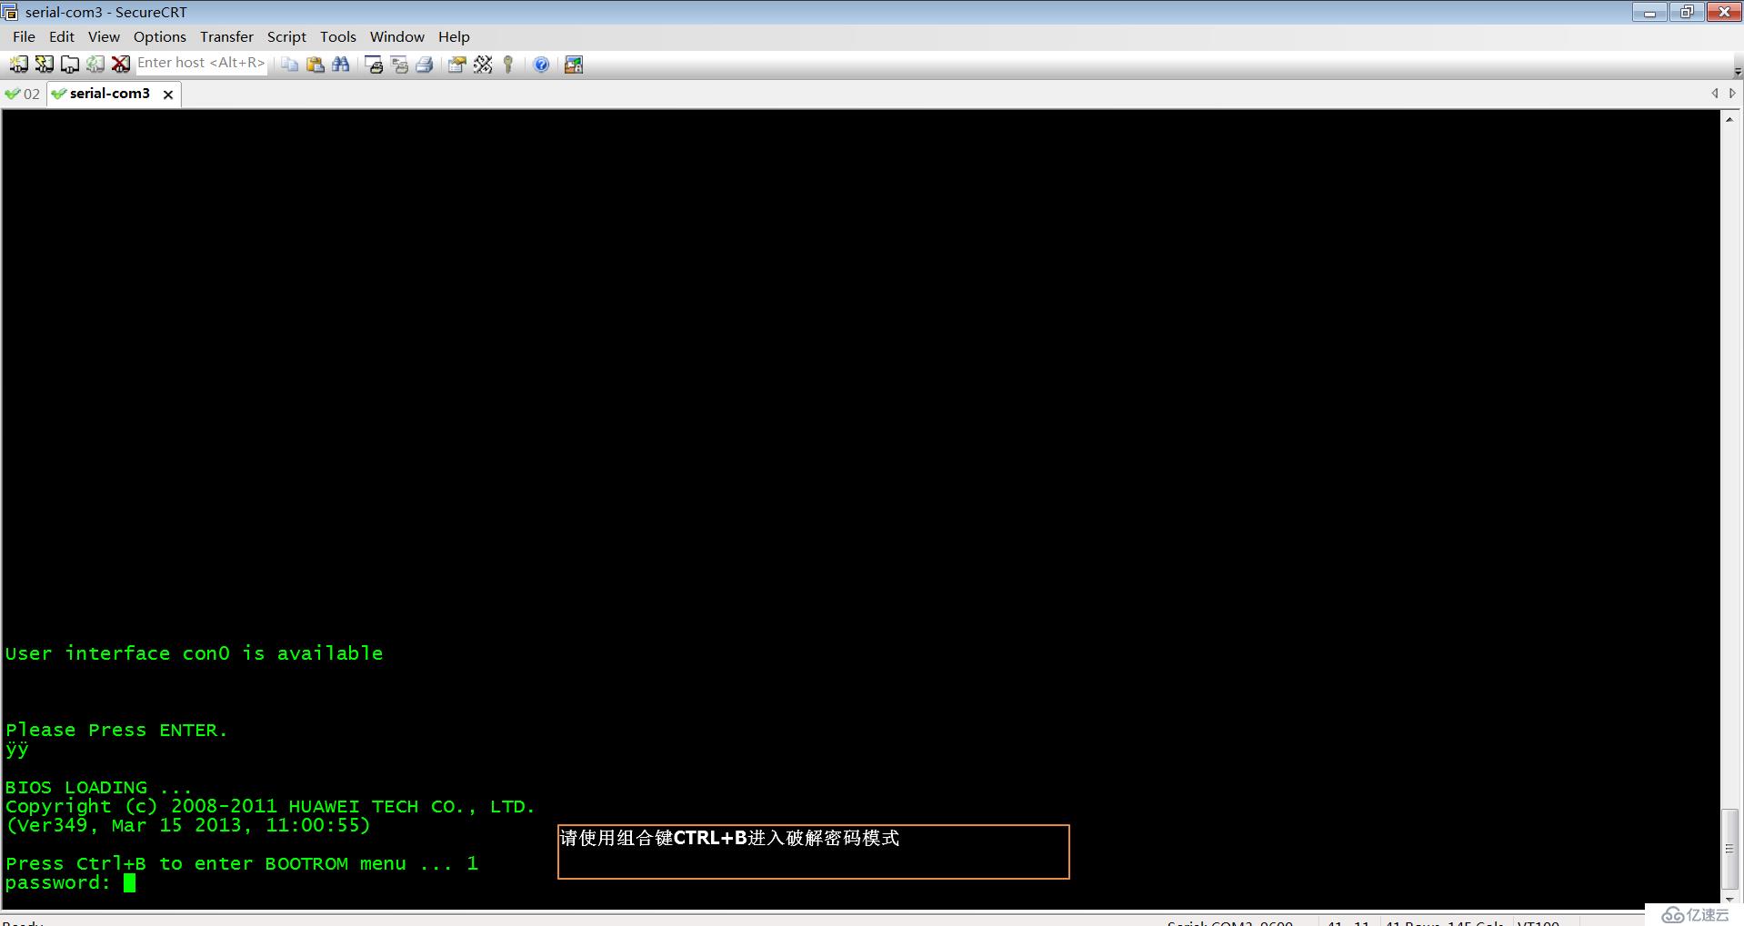This screenshot has height=926, width=1744.
Task: Click the 'BIOS LOADING ...' terminal line
Action: [98, 787]
